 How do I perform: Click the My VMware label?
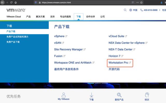point(64,99)
